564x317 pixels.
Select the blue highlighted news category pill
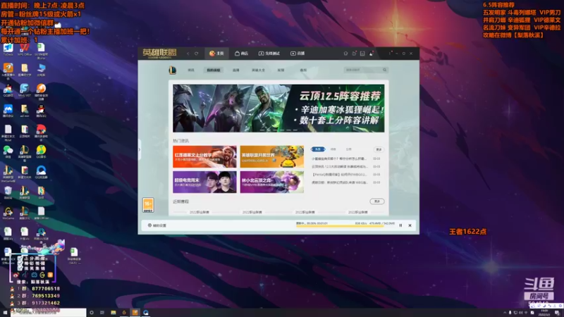point(318,149)
